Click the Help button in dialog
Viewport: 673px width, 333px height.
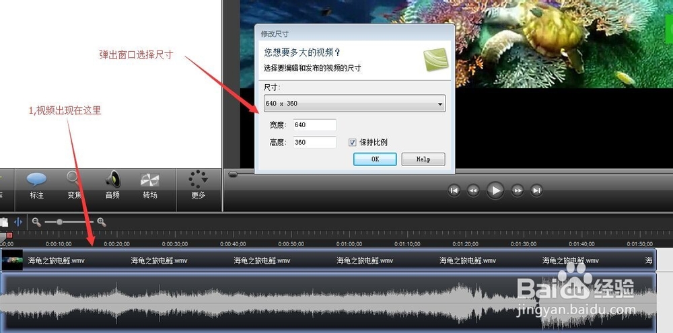pyautogui.click(x=423, y=159)
